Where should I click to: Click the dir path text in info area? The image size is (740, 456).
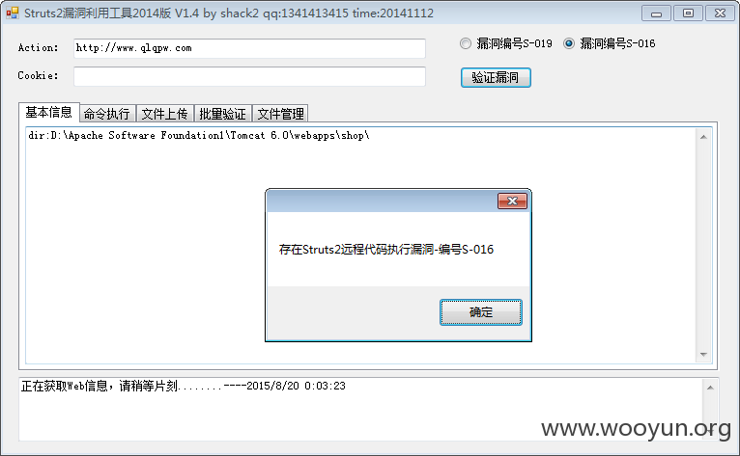pyautogui.click(x=199, y=136)
